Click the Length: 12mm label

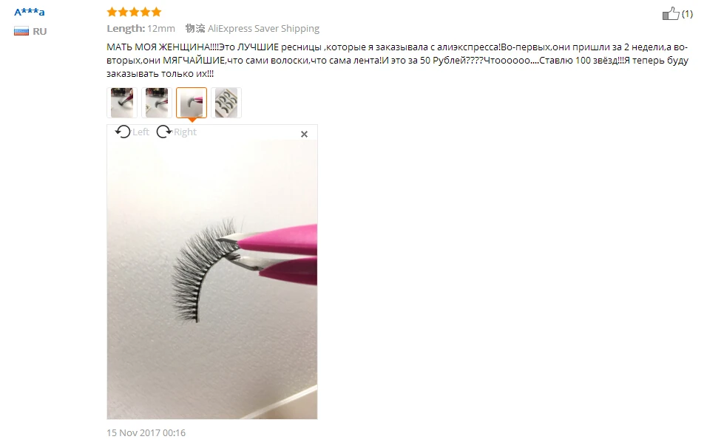pyautogui.click(x=141, y=29)
